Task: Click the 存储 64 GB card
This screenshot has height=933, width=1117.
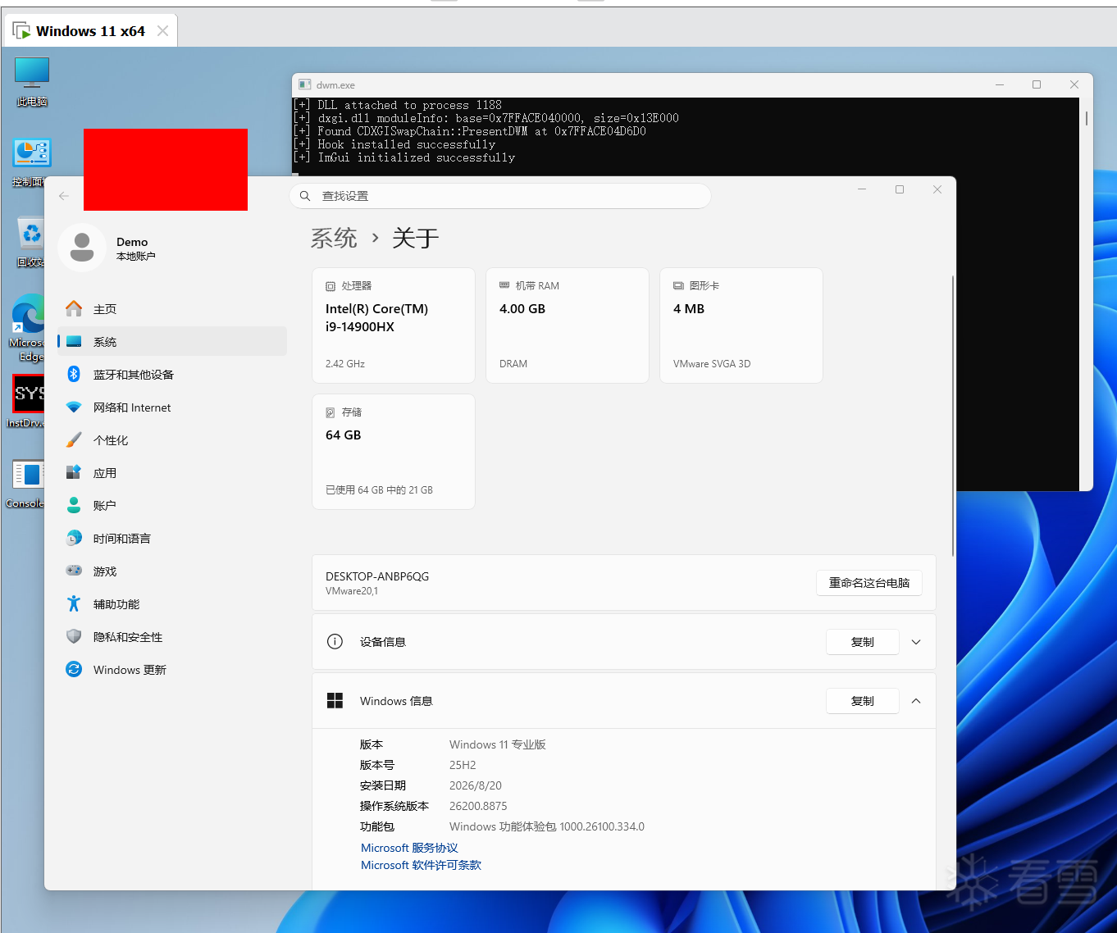Action: pos(394,452)
